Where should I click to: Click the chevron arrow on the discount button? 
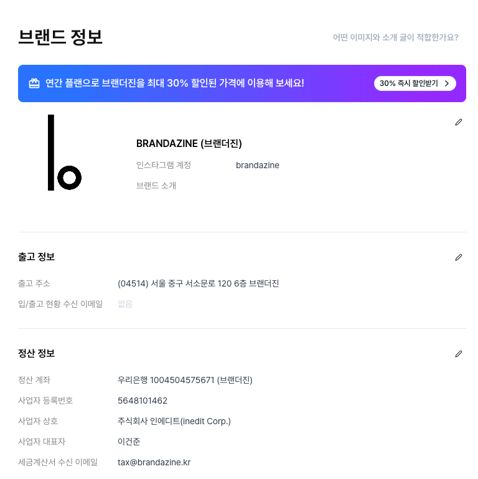click(x=447, y=83)
